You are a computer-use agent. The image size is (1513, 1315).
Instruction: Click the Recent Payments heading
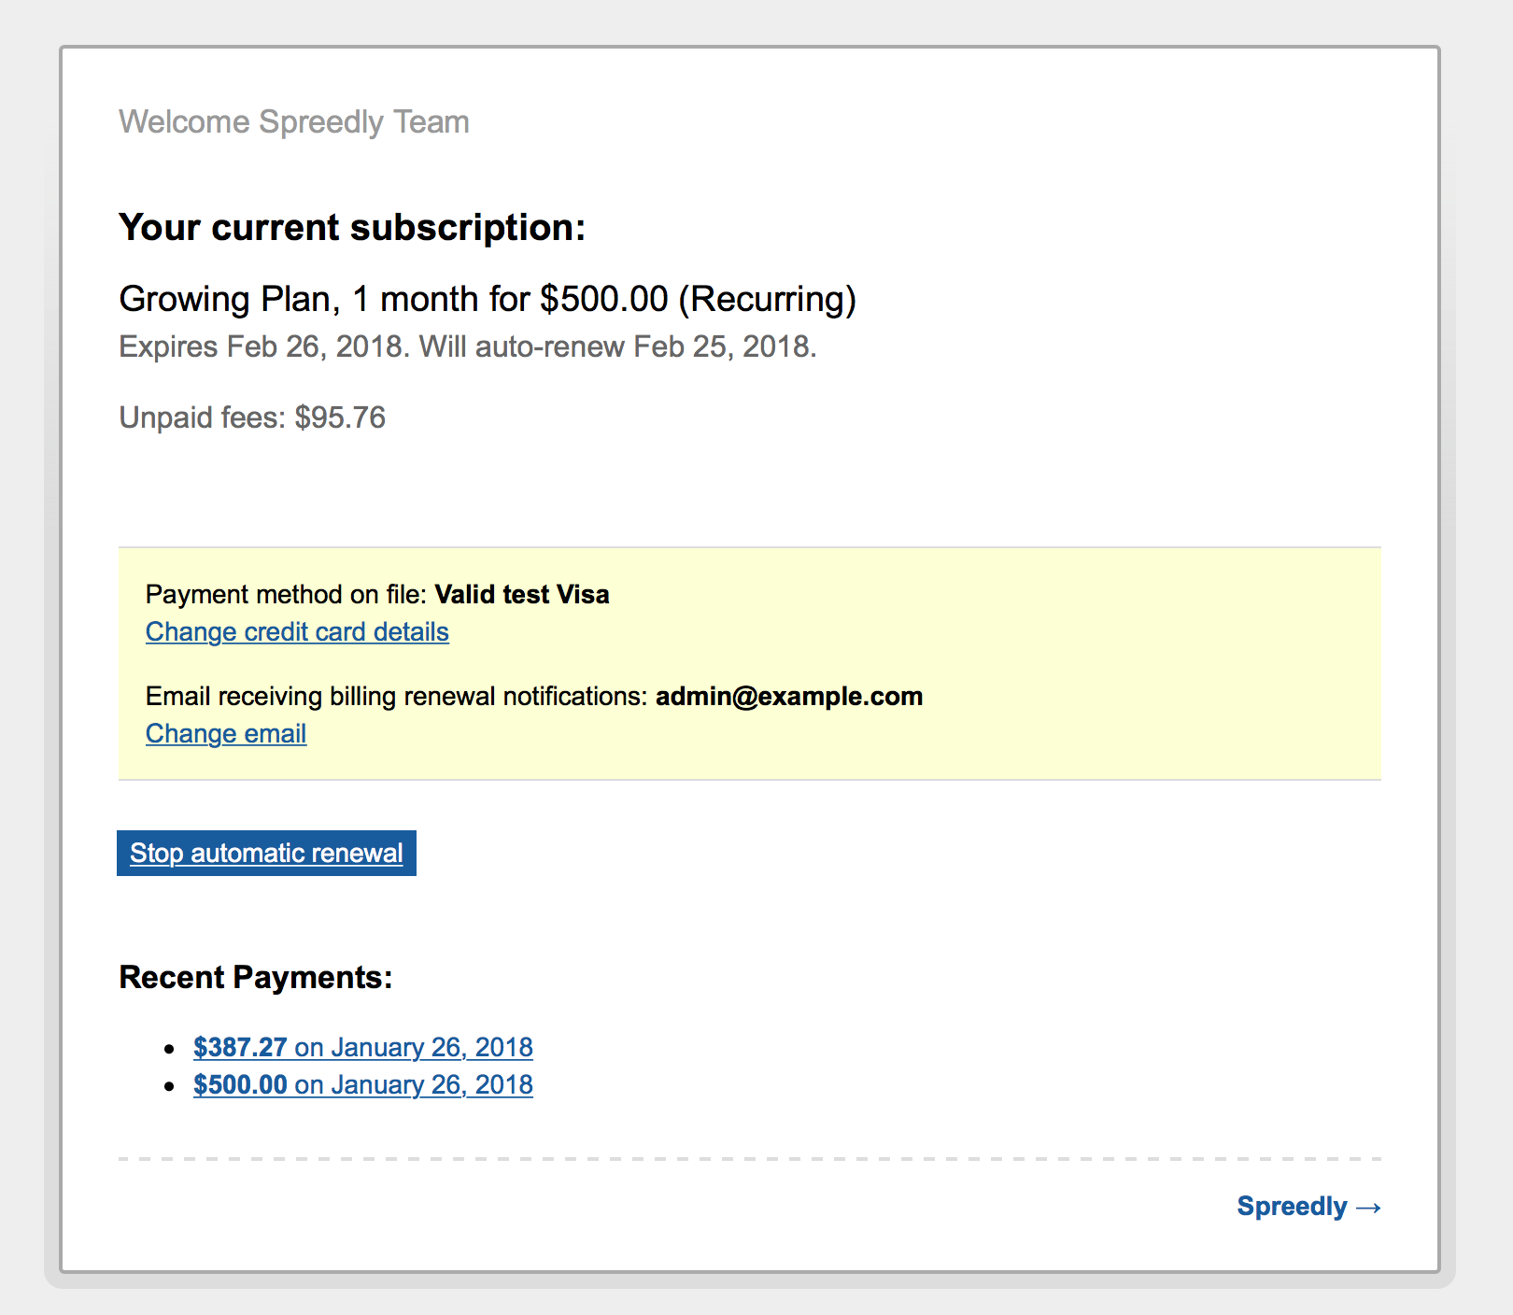tap(256, 977)
